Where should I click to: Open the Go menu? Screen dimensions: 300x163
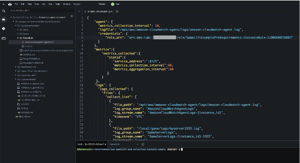coord(43,4)
